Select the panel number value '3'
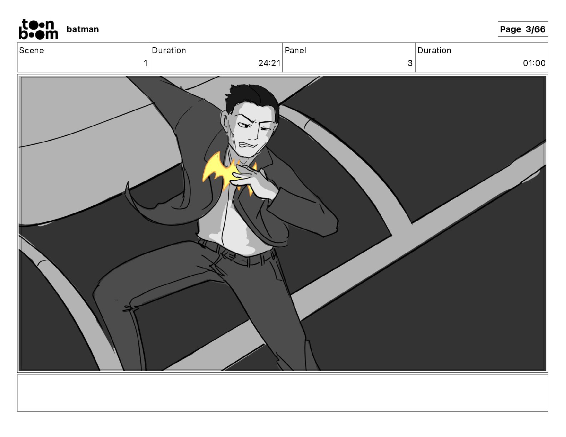Viewport: 566px width, 437px height. (x=410, y=63)
